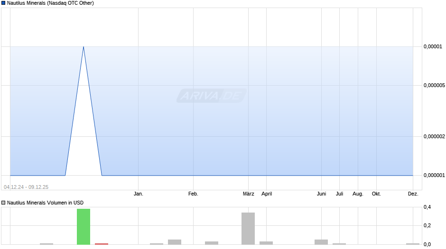Click the volume axis label '0,2'
Viewport: 446px width, 249px height.
[x=427, y=226]
